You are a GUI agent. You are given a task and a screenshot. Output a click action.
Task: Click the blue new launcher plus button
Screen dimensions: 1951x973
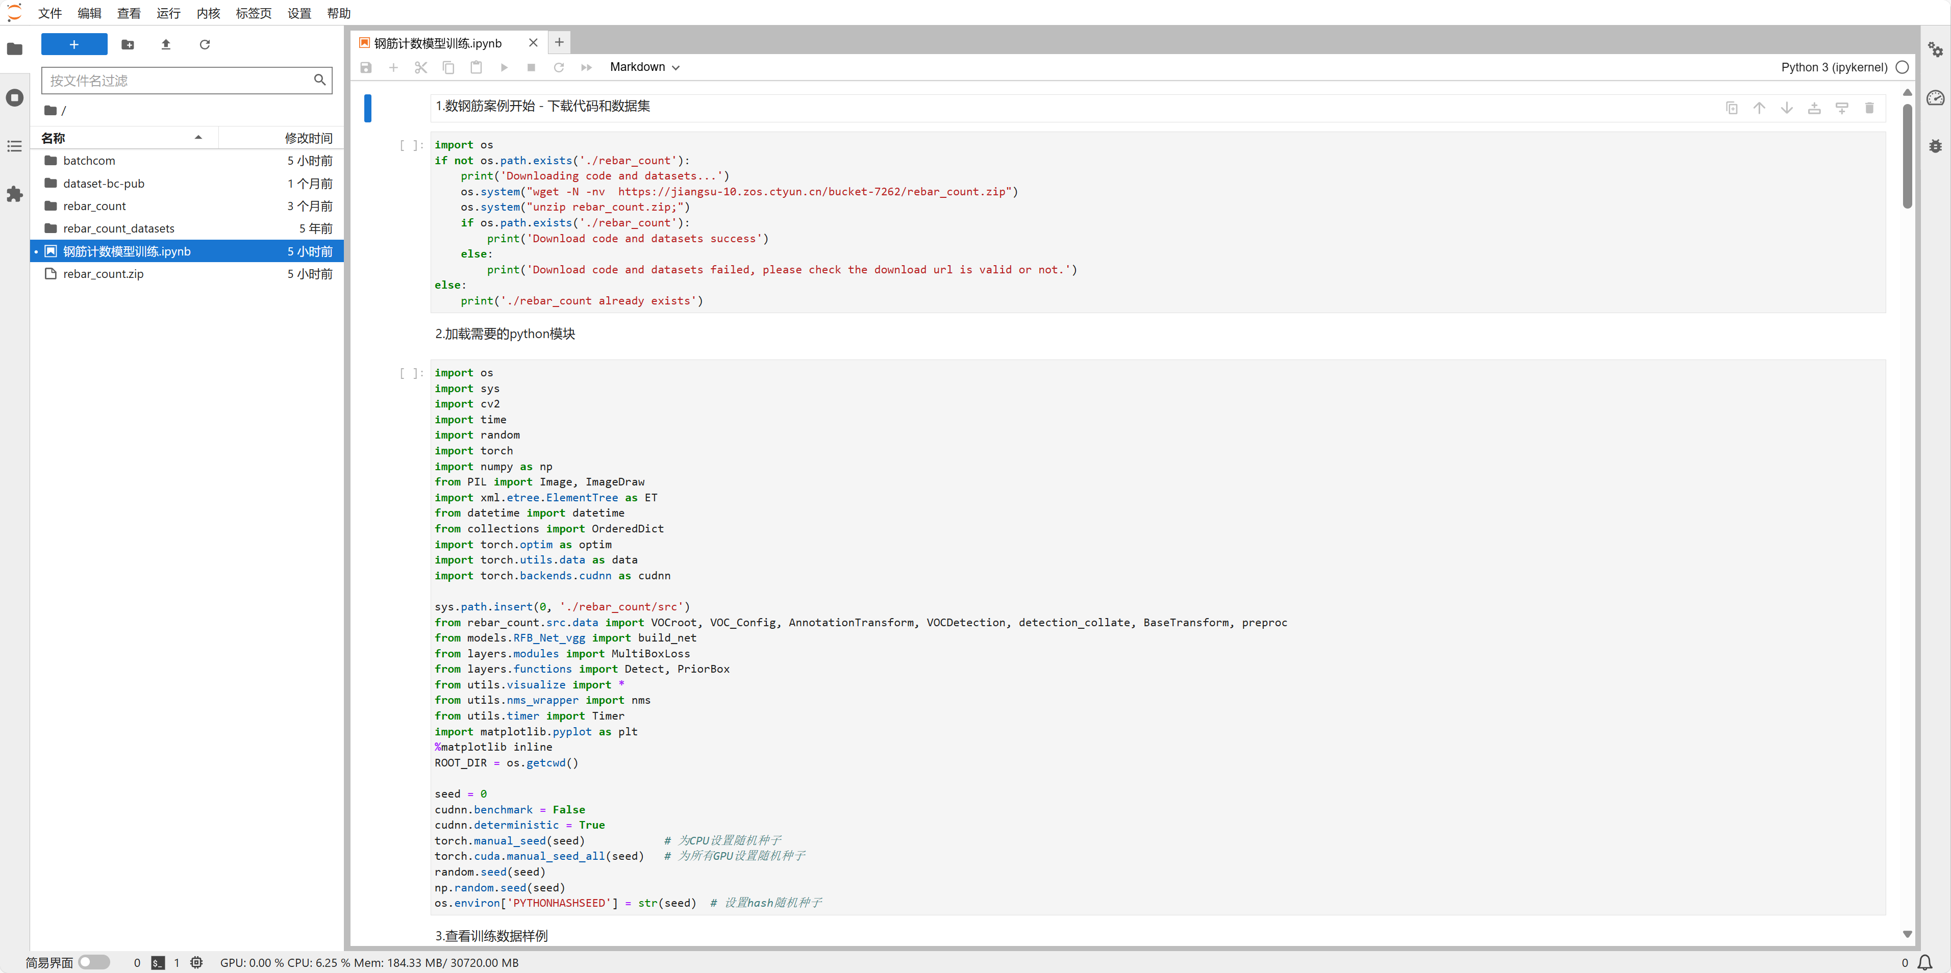[x=74, y=45]
